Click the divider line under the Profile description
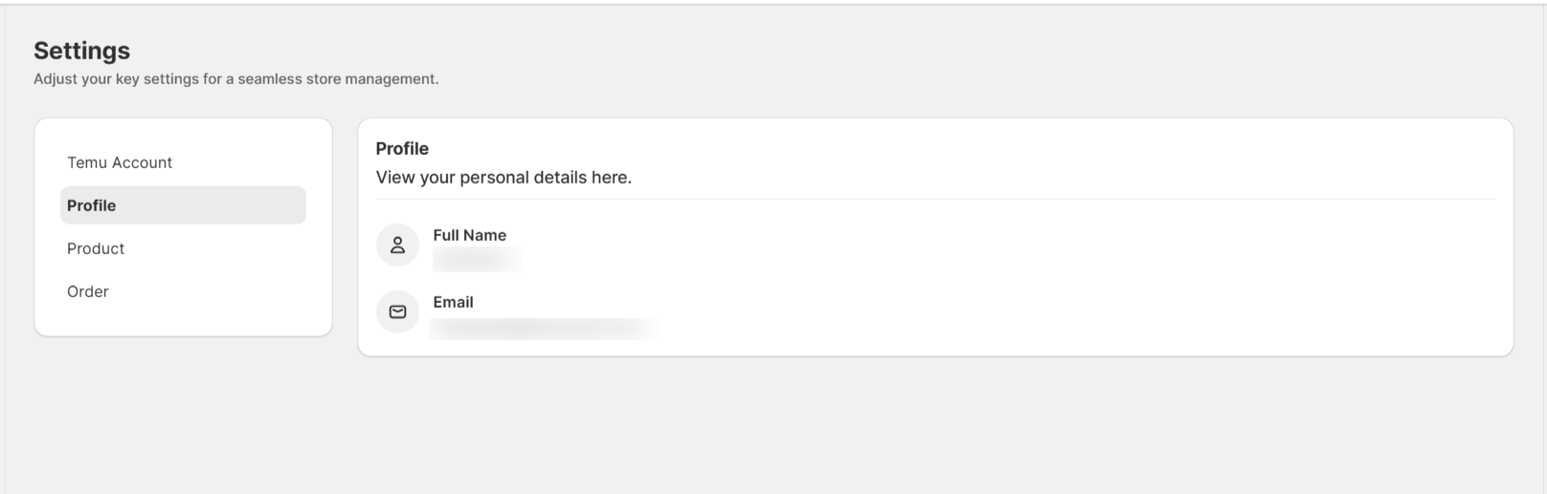The height and width of the screenshot is (494, 1547). 934,199
